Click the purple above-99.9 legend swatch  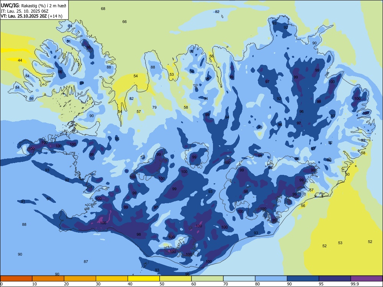pyautogui.click(x=367, y=279)
